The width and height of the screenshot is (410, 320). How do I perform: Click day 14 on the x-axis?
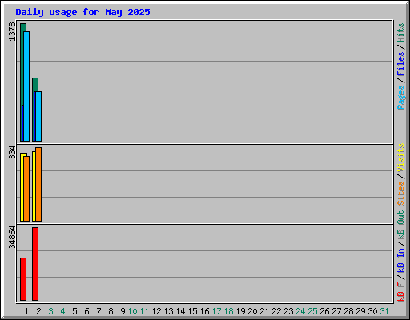180,311
